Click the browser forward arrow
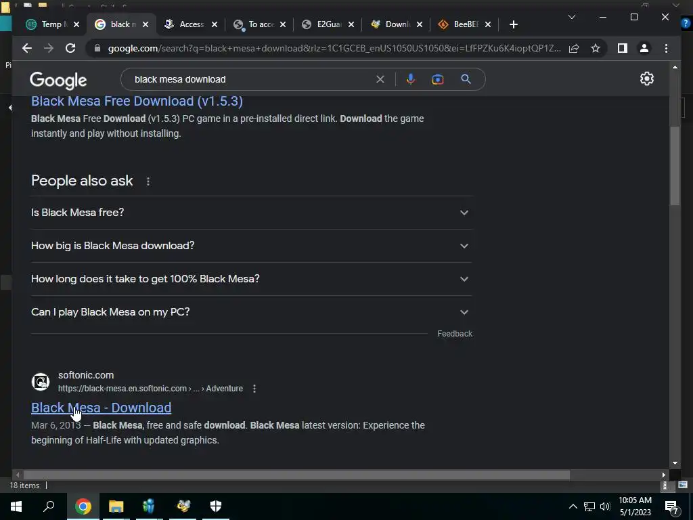 point(49,48)
